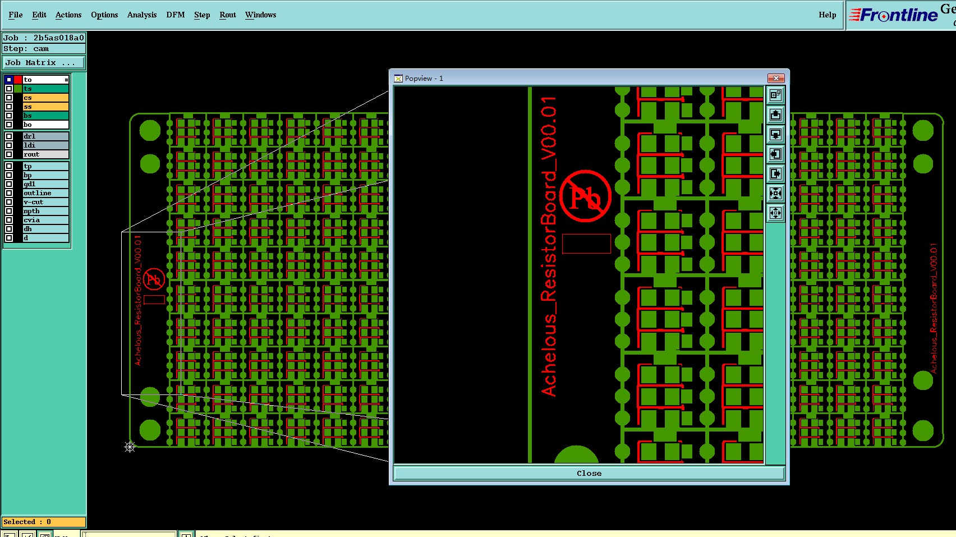Select the 'bo' layer name

(45, 125)
